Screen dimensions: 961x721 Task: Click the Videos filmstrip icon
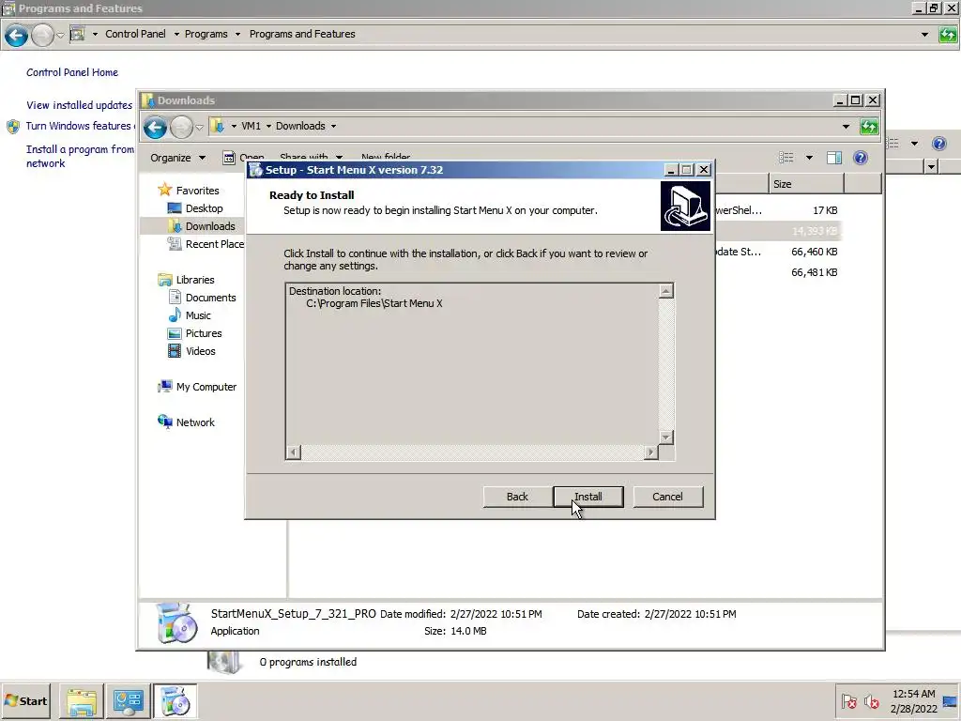[175, 351]
